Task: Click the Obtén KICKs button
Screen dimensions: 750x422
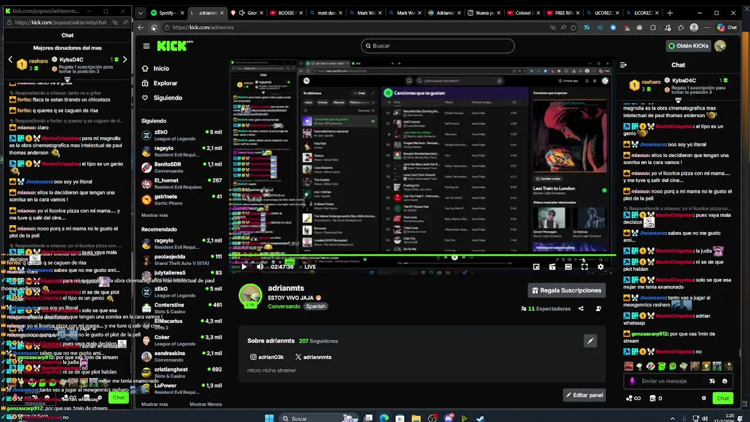Action: click(688, 46)
